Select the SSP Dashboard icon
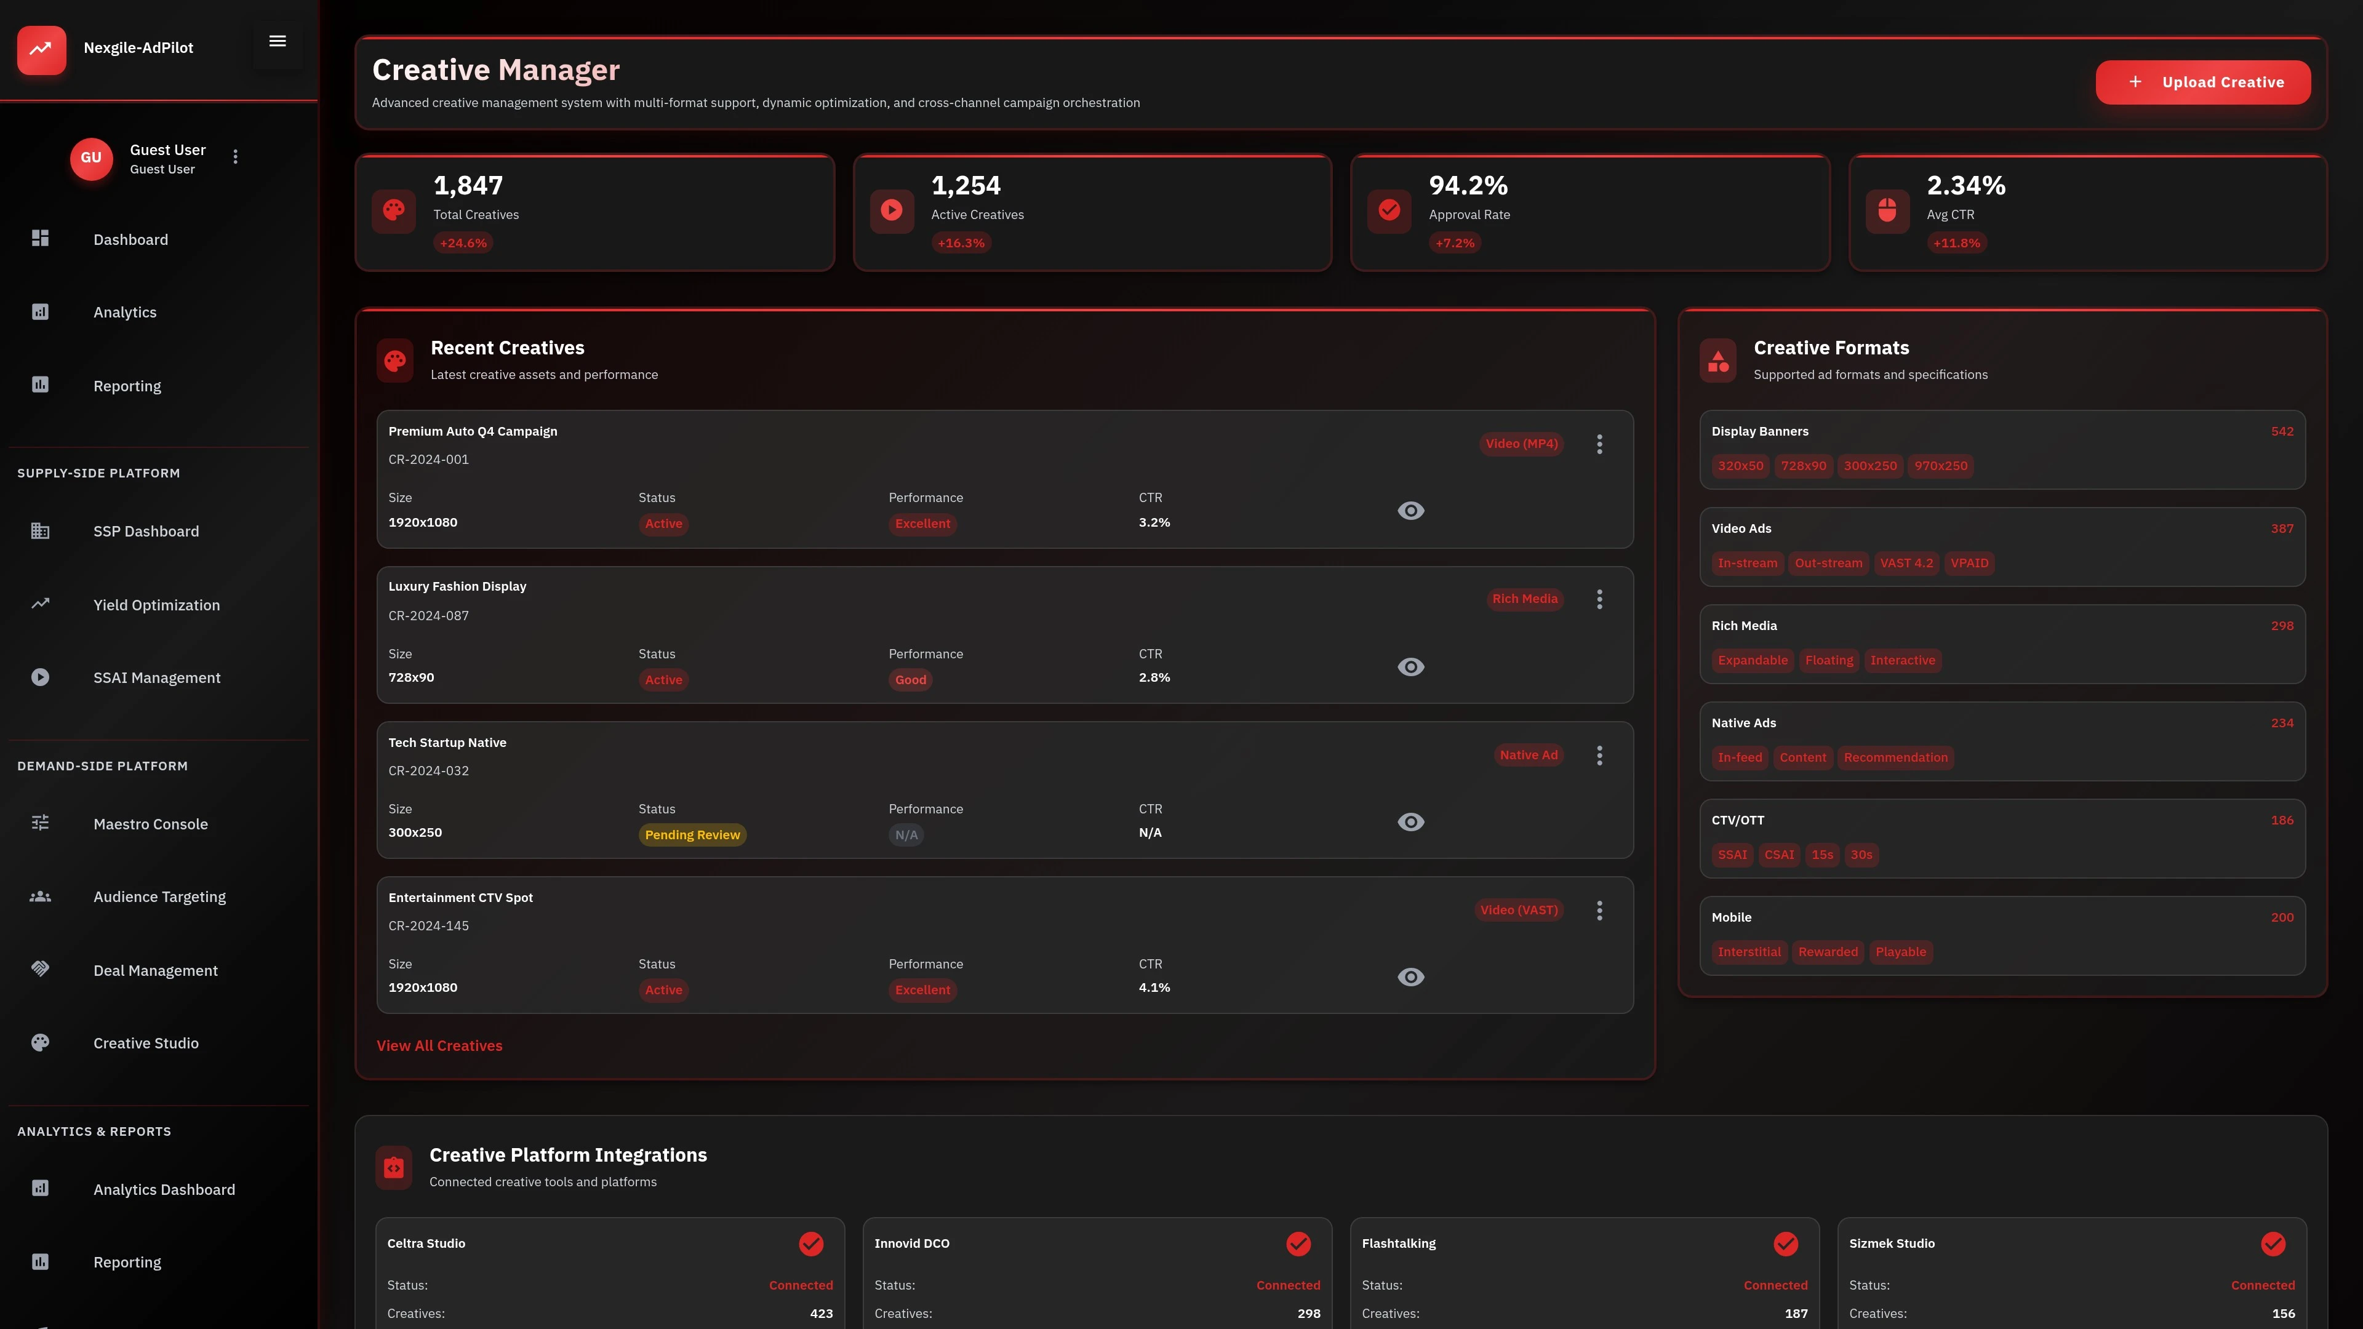This screenshot has width=2363, height=1329. pos(41,530)
